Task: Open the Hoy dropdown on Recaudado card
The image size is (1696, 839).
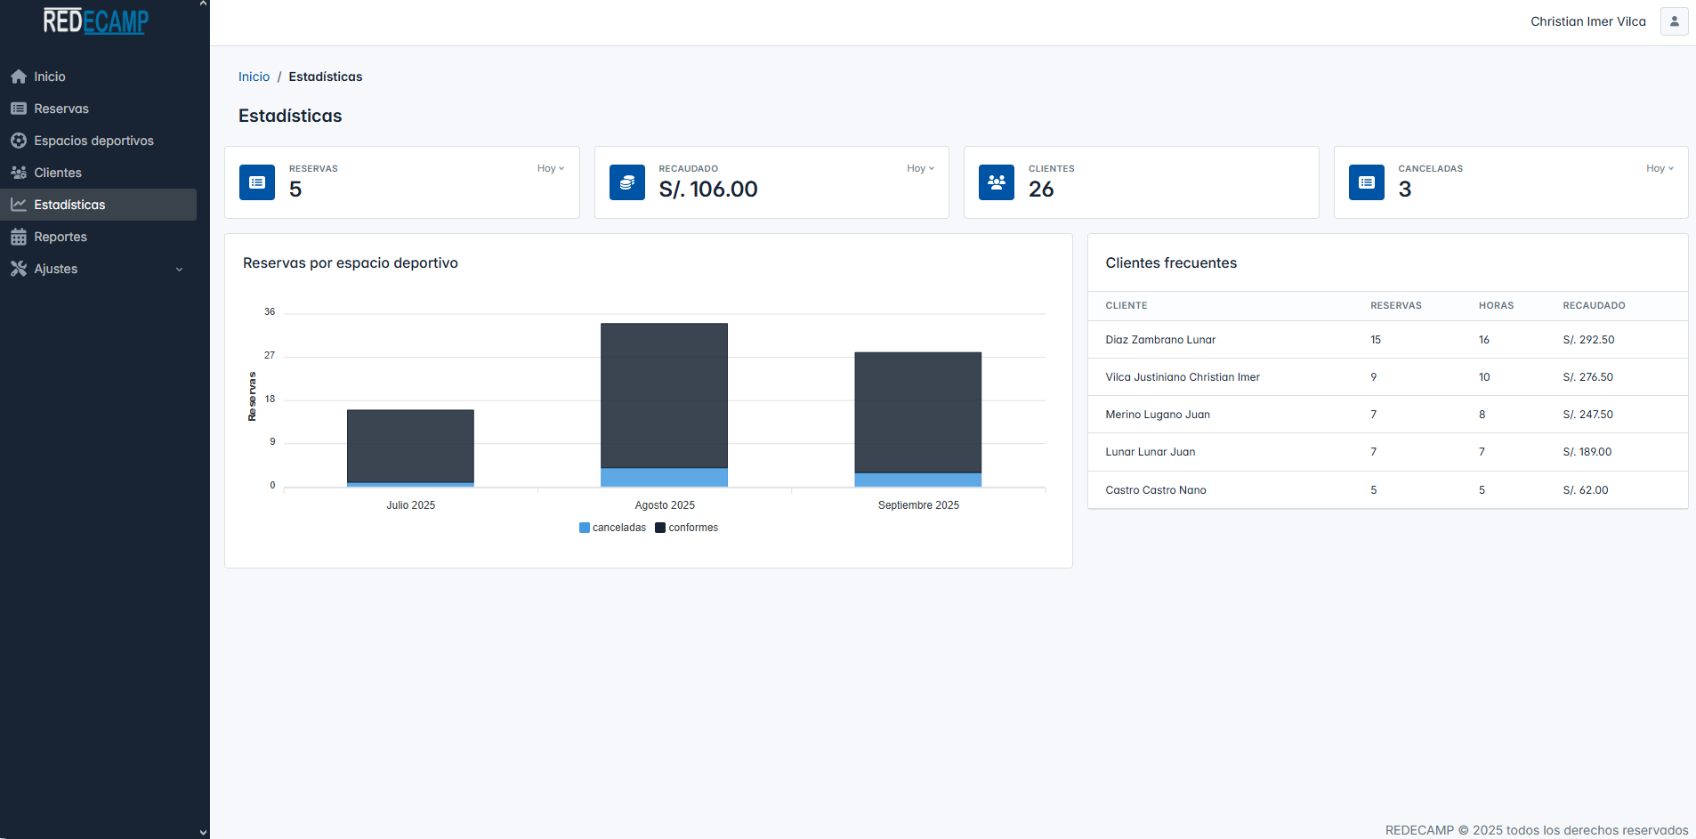Action: [x=920, y=168]
